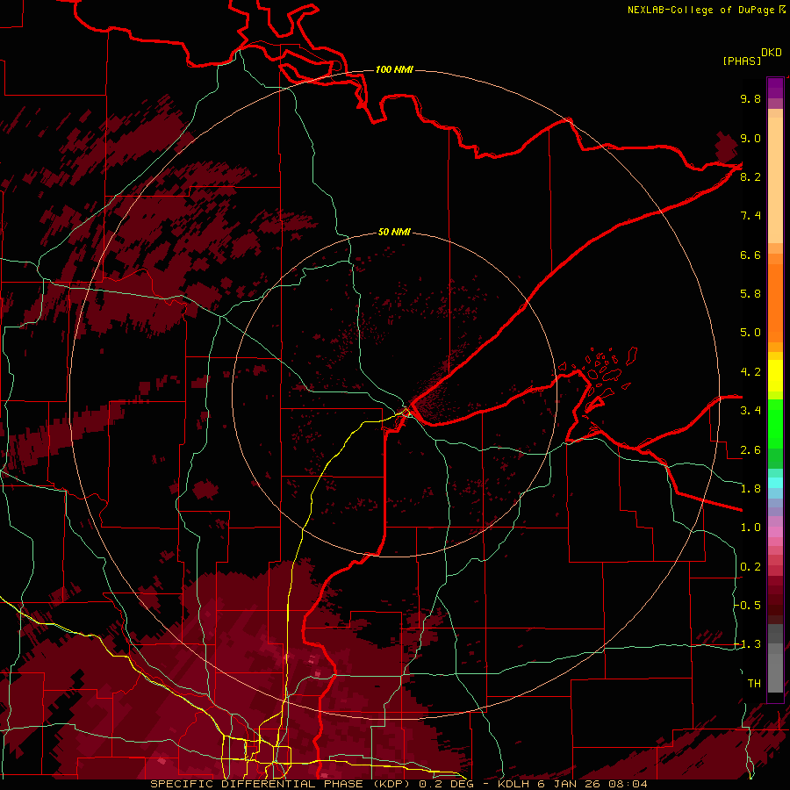Image resolution: width=790 pixels, height=790 pixels.
Task: Click the 0.2 value on the color scale
Action: point(750,567)
